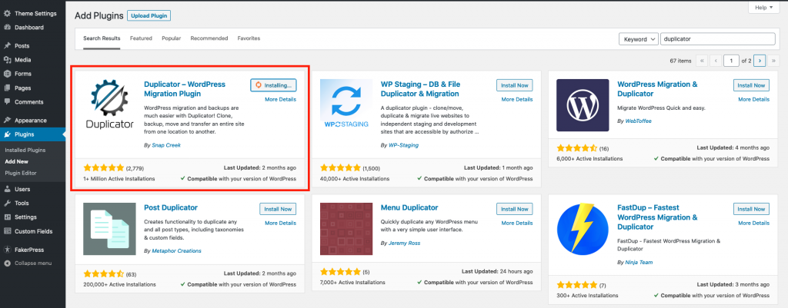The image size is (788, 308).
Task: Click the WordPress Migration & Duplicator logo
Action: 583,104
